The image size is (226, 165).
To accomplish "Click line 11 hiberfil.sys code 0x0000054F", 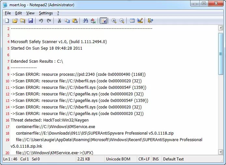I will pos(78,88).
